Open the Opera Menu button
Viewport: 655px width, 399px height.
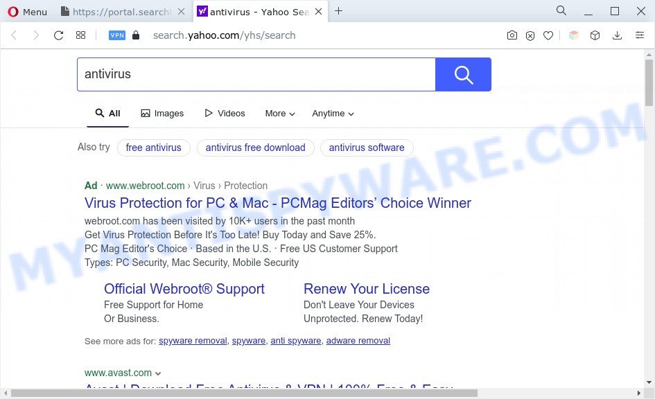pyautogui.click(x=27, y=12)
